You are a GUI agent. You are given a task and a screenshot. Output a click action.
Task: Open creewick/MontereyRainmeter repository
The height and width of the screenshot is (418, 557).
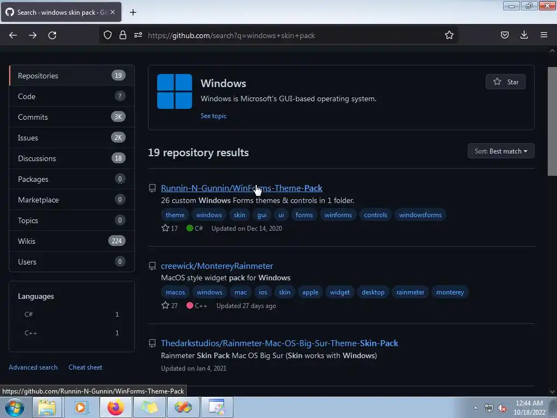point(217,266)
